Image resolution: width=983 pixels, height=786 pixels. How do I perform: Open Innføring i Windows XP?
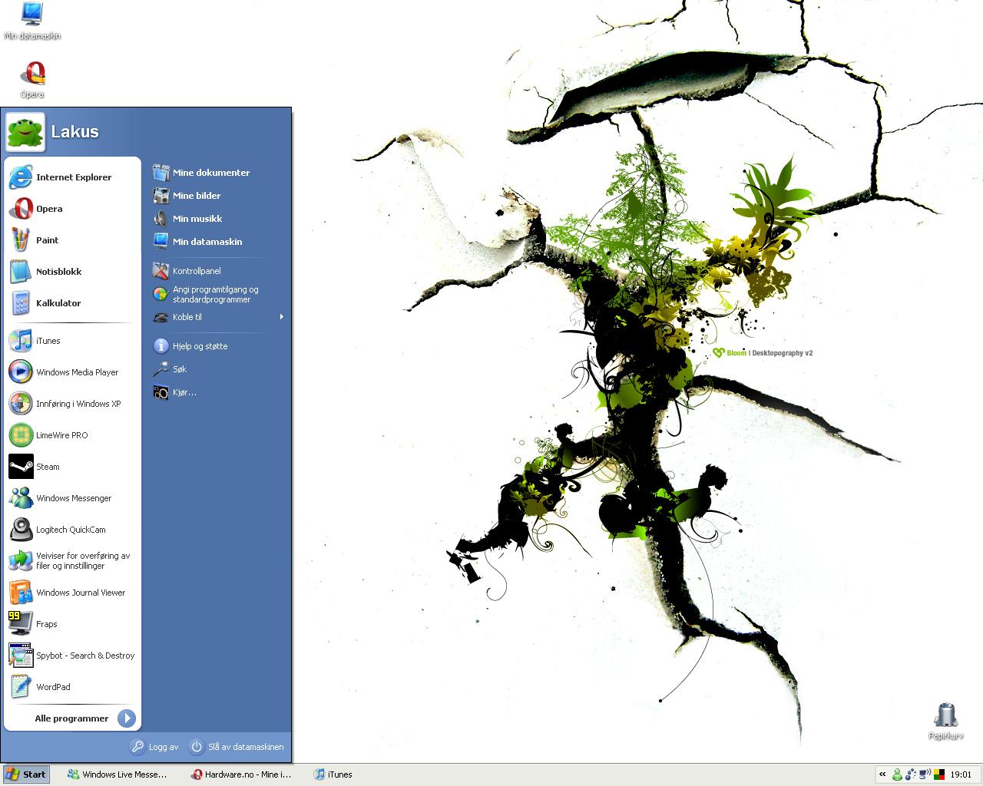click(72, 404)
